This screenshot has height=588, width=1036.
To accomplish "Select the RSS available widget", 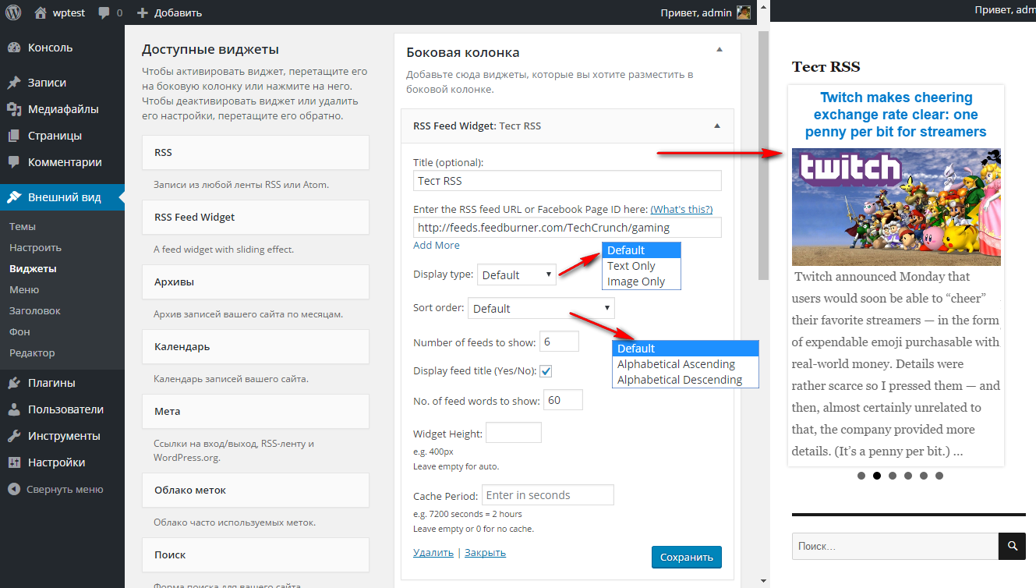I will click(x=256, y=152).
